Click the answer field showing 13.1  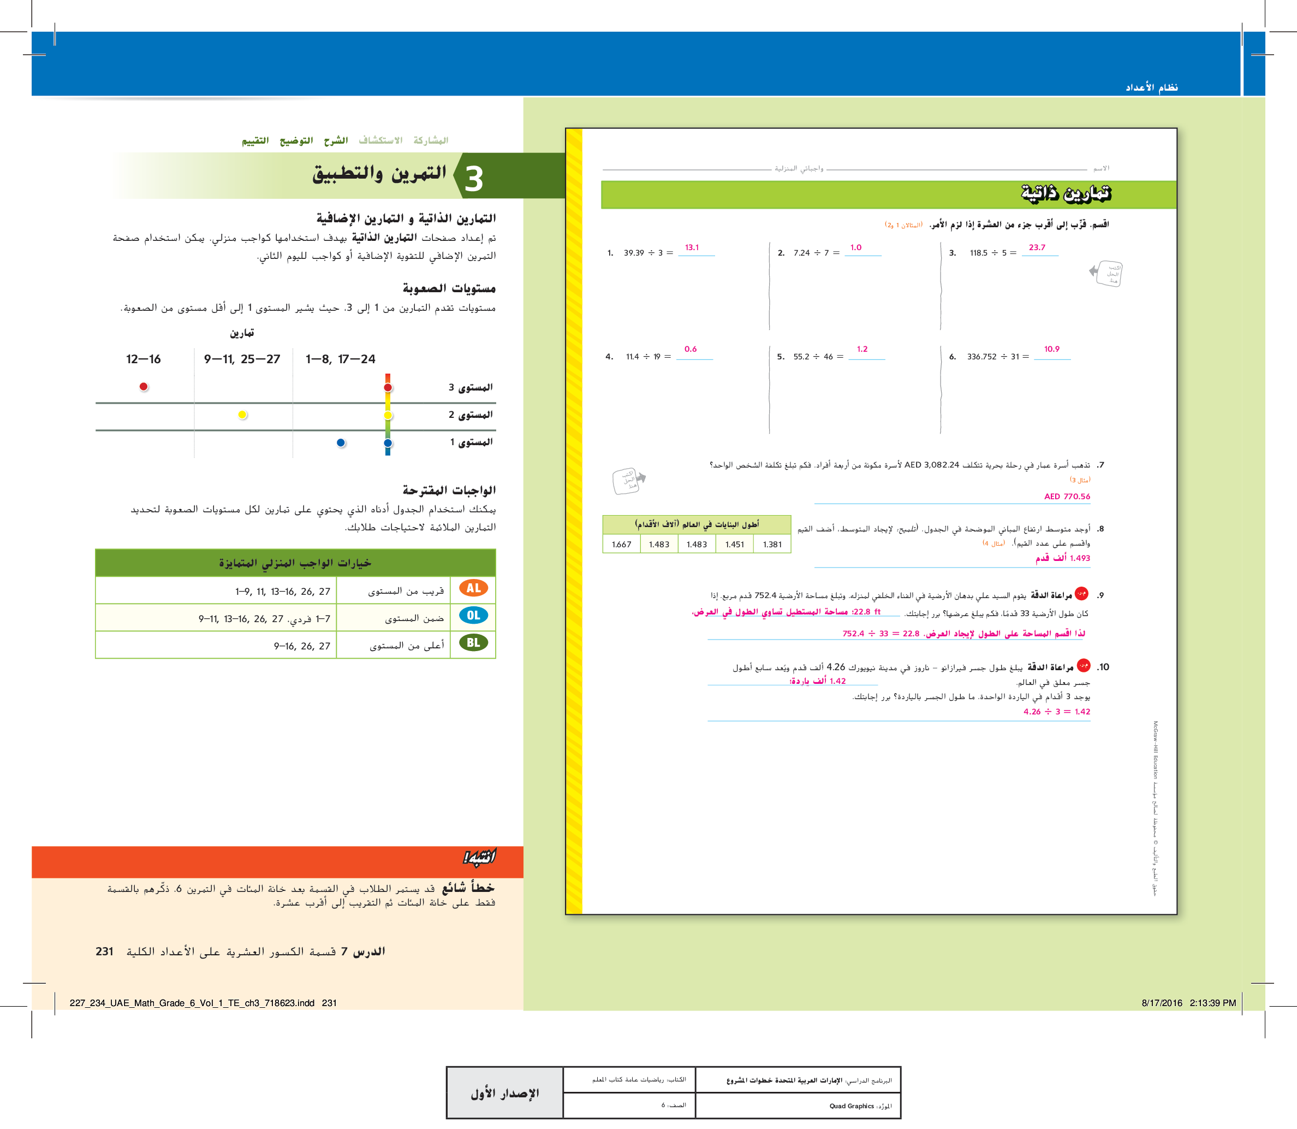[x=695, y=249]
